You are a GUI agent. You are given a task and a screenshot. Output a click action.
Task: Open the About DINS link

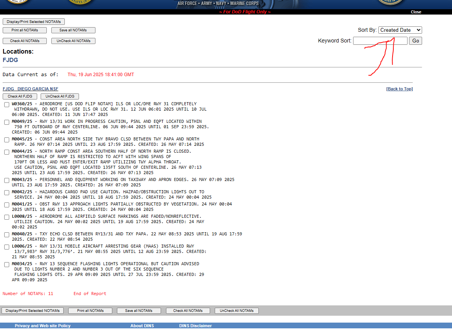[142, 326]
